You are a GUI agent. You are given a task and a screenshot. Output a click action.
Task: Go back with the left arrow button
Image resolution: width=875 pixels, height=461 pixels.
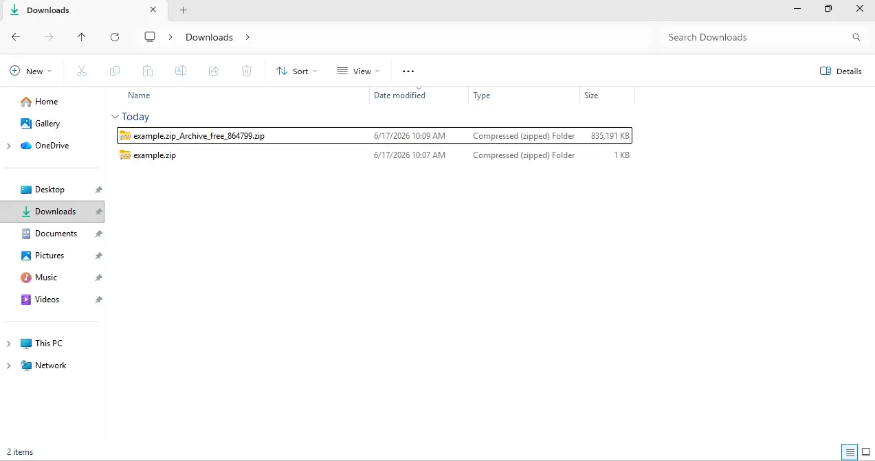pyautogui.click(x=16, y=37)
